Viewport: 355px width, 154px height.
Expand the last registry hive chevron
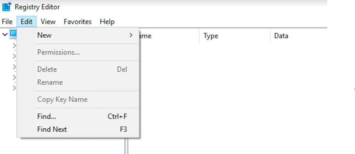click(14, 87)
